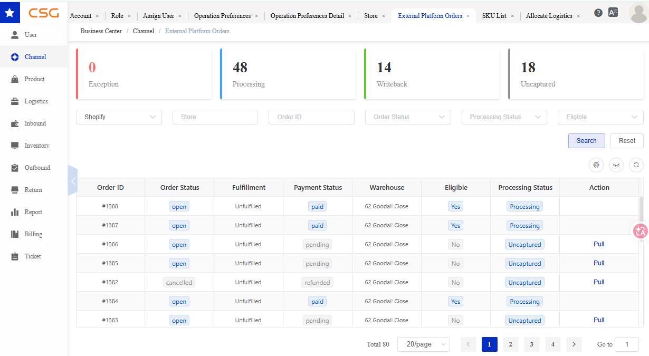Click the cancelled status tag on #1382

point(179,282)
